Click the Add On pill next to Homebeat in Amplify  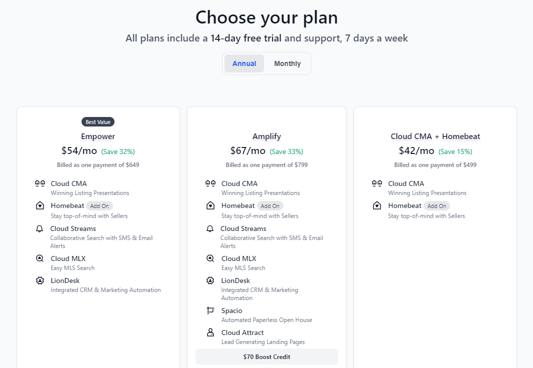[x=270, y=206]
